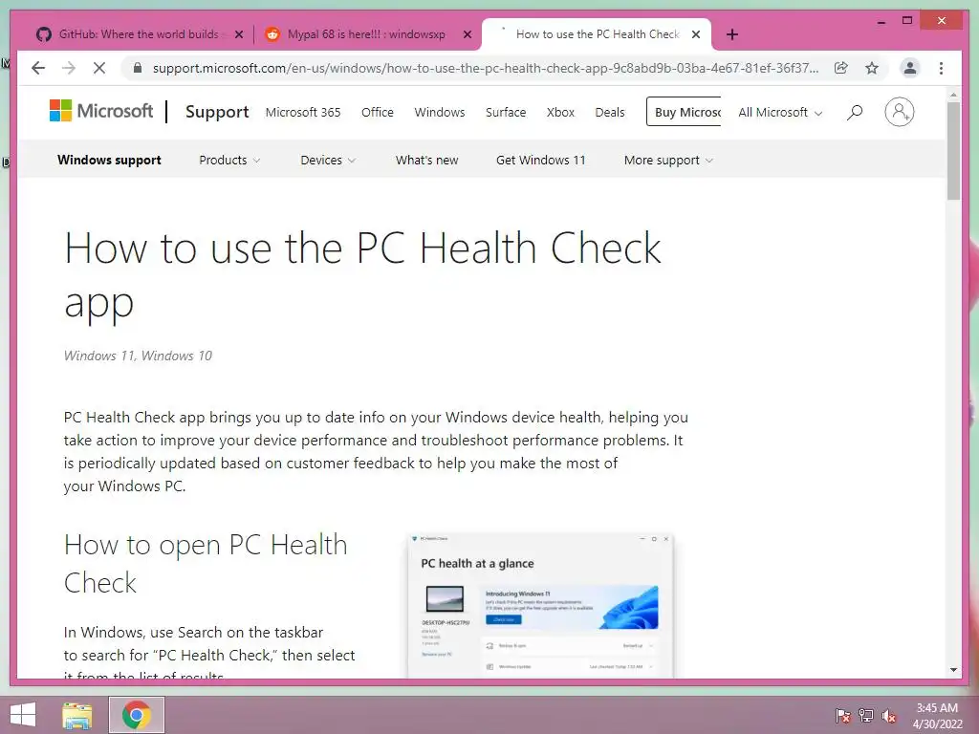The height and width of the screenshot is (734, 979).
Task: Click the forward navigation arrow
Action: click(x=69, y=68)
